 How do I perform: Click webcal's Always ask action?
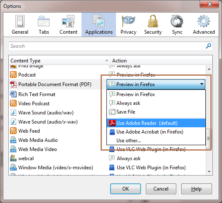[128, 158]
